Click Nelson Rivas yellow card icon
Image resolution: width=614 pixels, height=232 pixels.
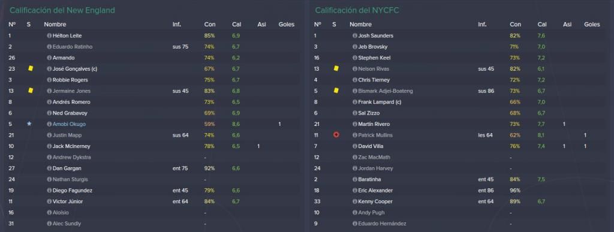click(336, 68)
